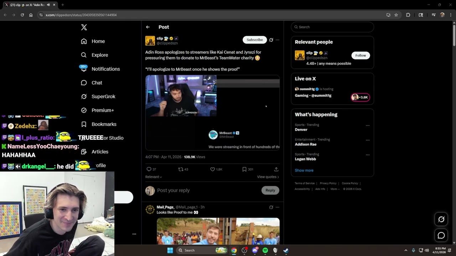This screenshot has width=456, height=256.
Task: Open the Denver trending topic
Action: pyautogui.click(x=301, y=130)
